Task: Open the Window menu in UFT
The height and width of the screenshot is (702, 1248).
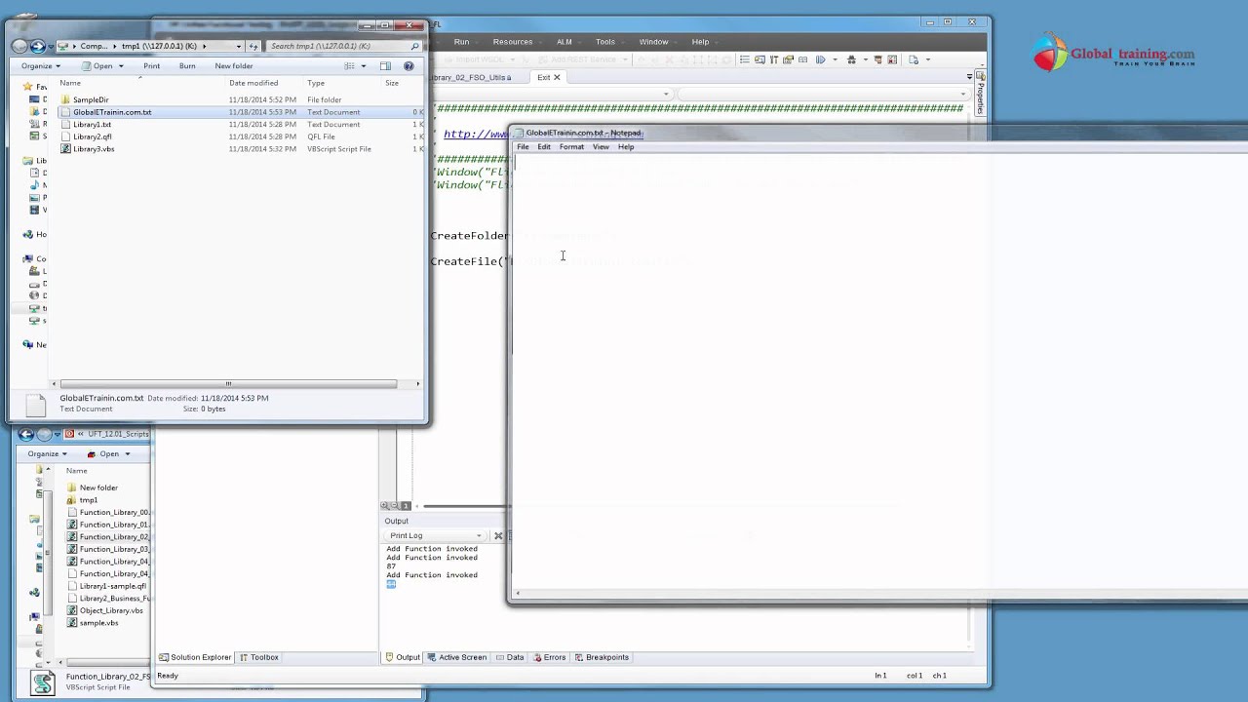Action: coord(653,42)
